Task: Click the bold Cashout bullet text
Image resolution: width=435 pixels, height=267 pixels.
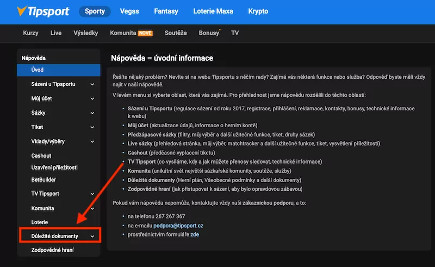Action: 138,153
